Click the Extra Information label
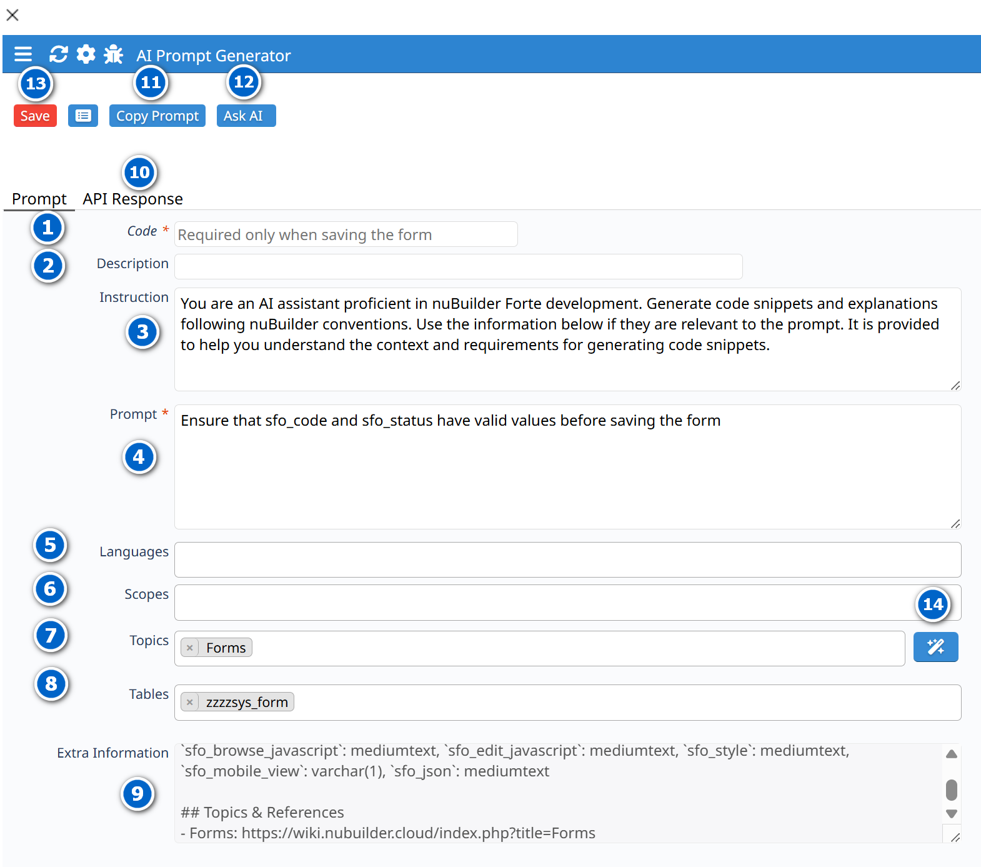 click(x=113, y=753)
